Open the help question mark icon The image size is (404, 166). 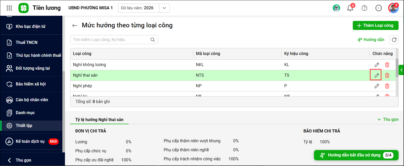click(x=364, y=8)
